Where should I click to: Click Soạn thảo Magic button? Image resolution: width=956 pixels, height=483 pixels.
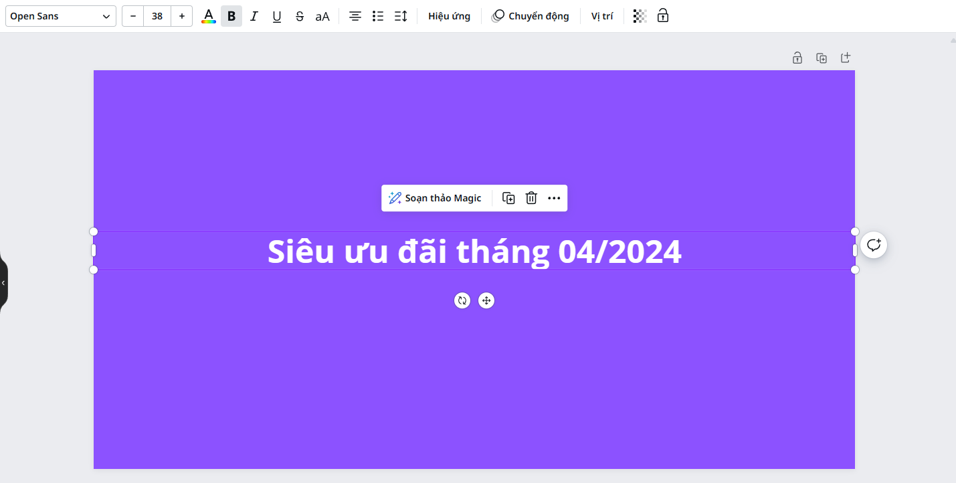pyautogui.click(x=436, y=198)
